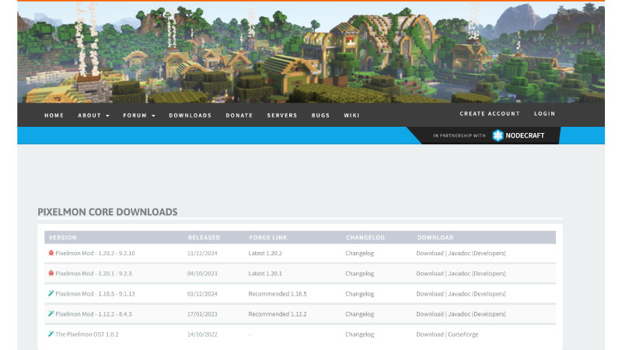Viewport: 622px width, 350px height.
Task: Open the Downloads nav item
Action: pos(190,115)
